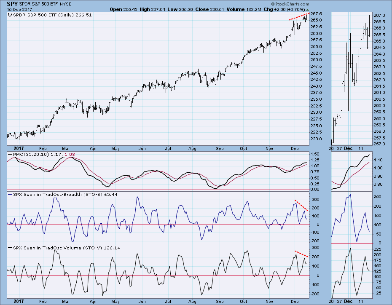Screen dimensions: 392x305
Task: Click the 'PMO(35,20,10) 1.17' legend label
Action: point(38,155)
